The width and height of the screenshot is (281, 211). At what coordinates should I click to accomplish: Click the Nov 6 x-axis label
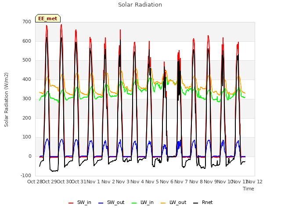(166, 182)
